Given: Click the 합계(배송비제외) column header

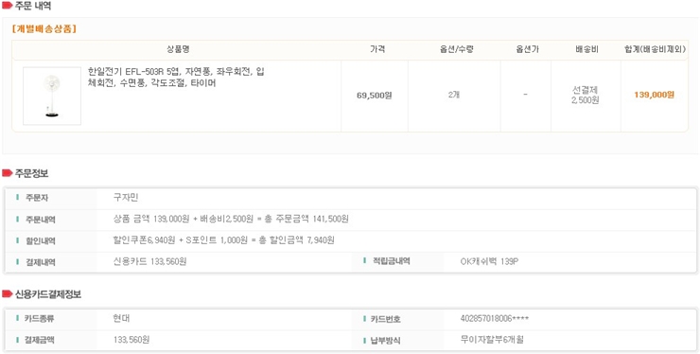Looking at the screenshot, I should tap(655, 49).
